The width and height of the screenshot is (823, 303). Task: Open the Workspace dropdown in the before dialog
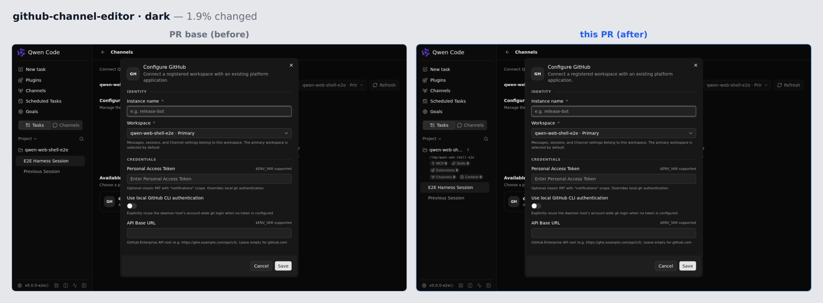click(209, 133)
